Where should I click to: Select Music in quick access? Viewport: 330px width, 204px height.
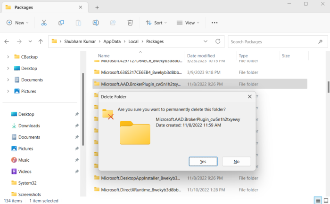pos(24,160)
